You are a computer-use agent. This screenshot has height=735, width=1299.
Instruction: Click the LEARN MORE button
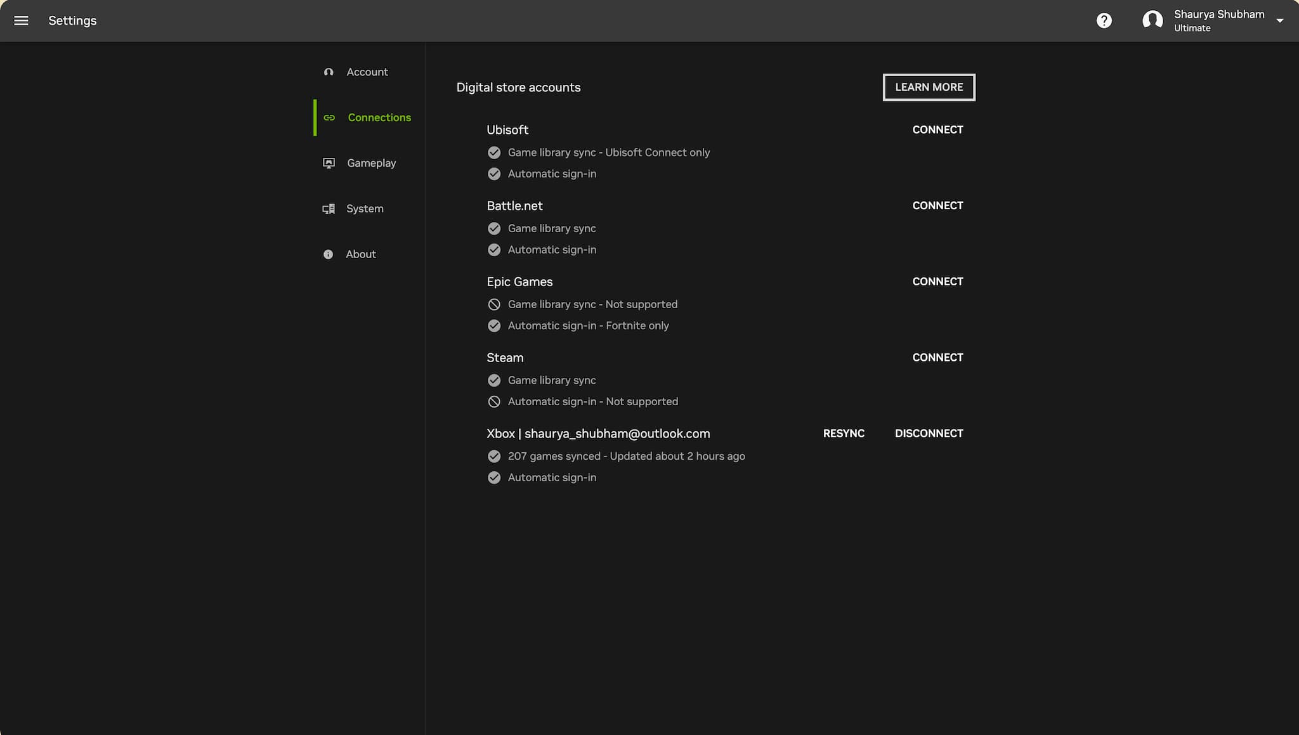click(929, 88)
